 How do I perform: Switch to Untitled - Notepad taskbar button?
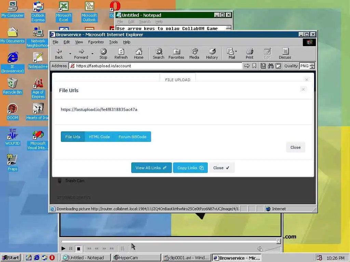pos(86,258)
